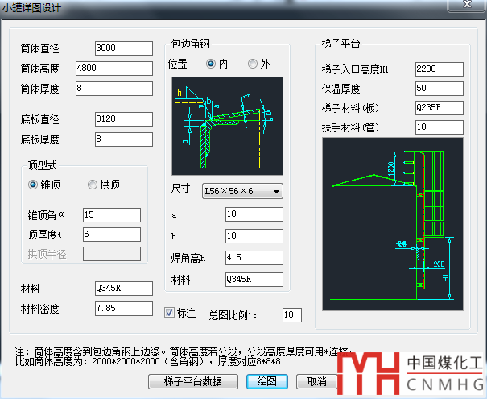Click the 总图比例1: input box
487x399 pixels.
pyautogui.click(x=291, y=314)
